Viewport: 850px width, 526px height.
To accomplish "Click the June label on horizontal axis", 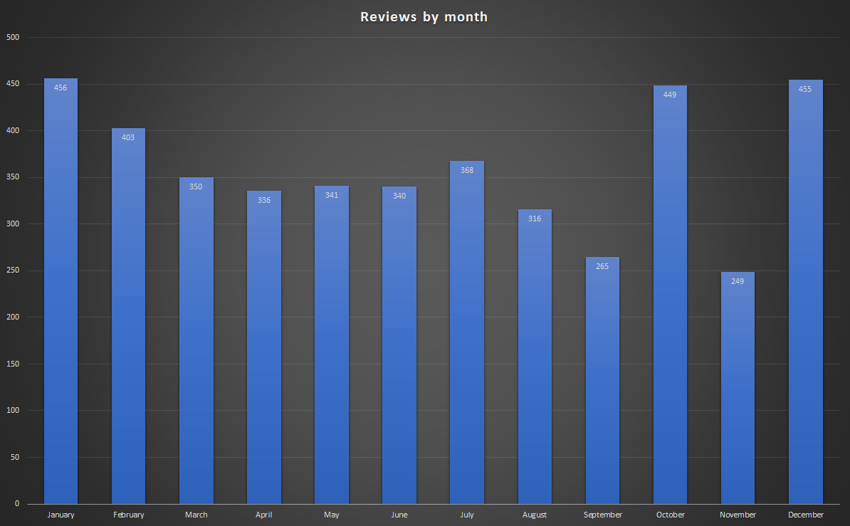I will (399, 515).
